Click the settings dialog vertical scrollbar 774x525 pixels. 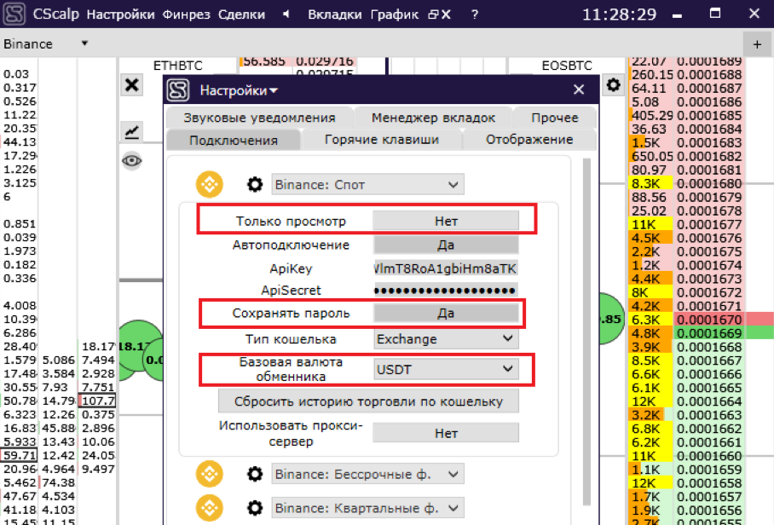click(586, 331)
